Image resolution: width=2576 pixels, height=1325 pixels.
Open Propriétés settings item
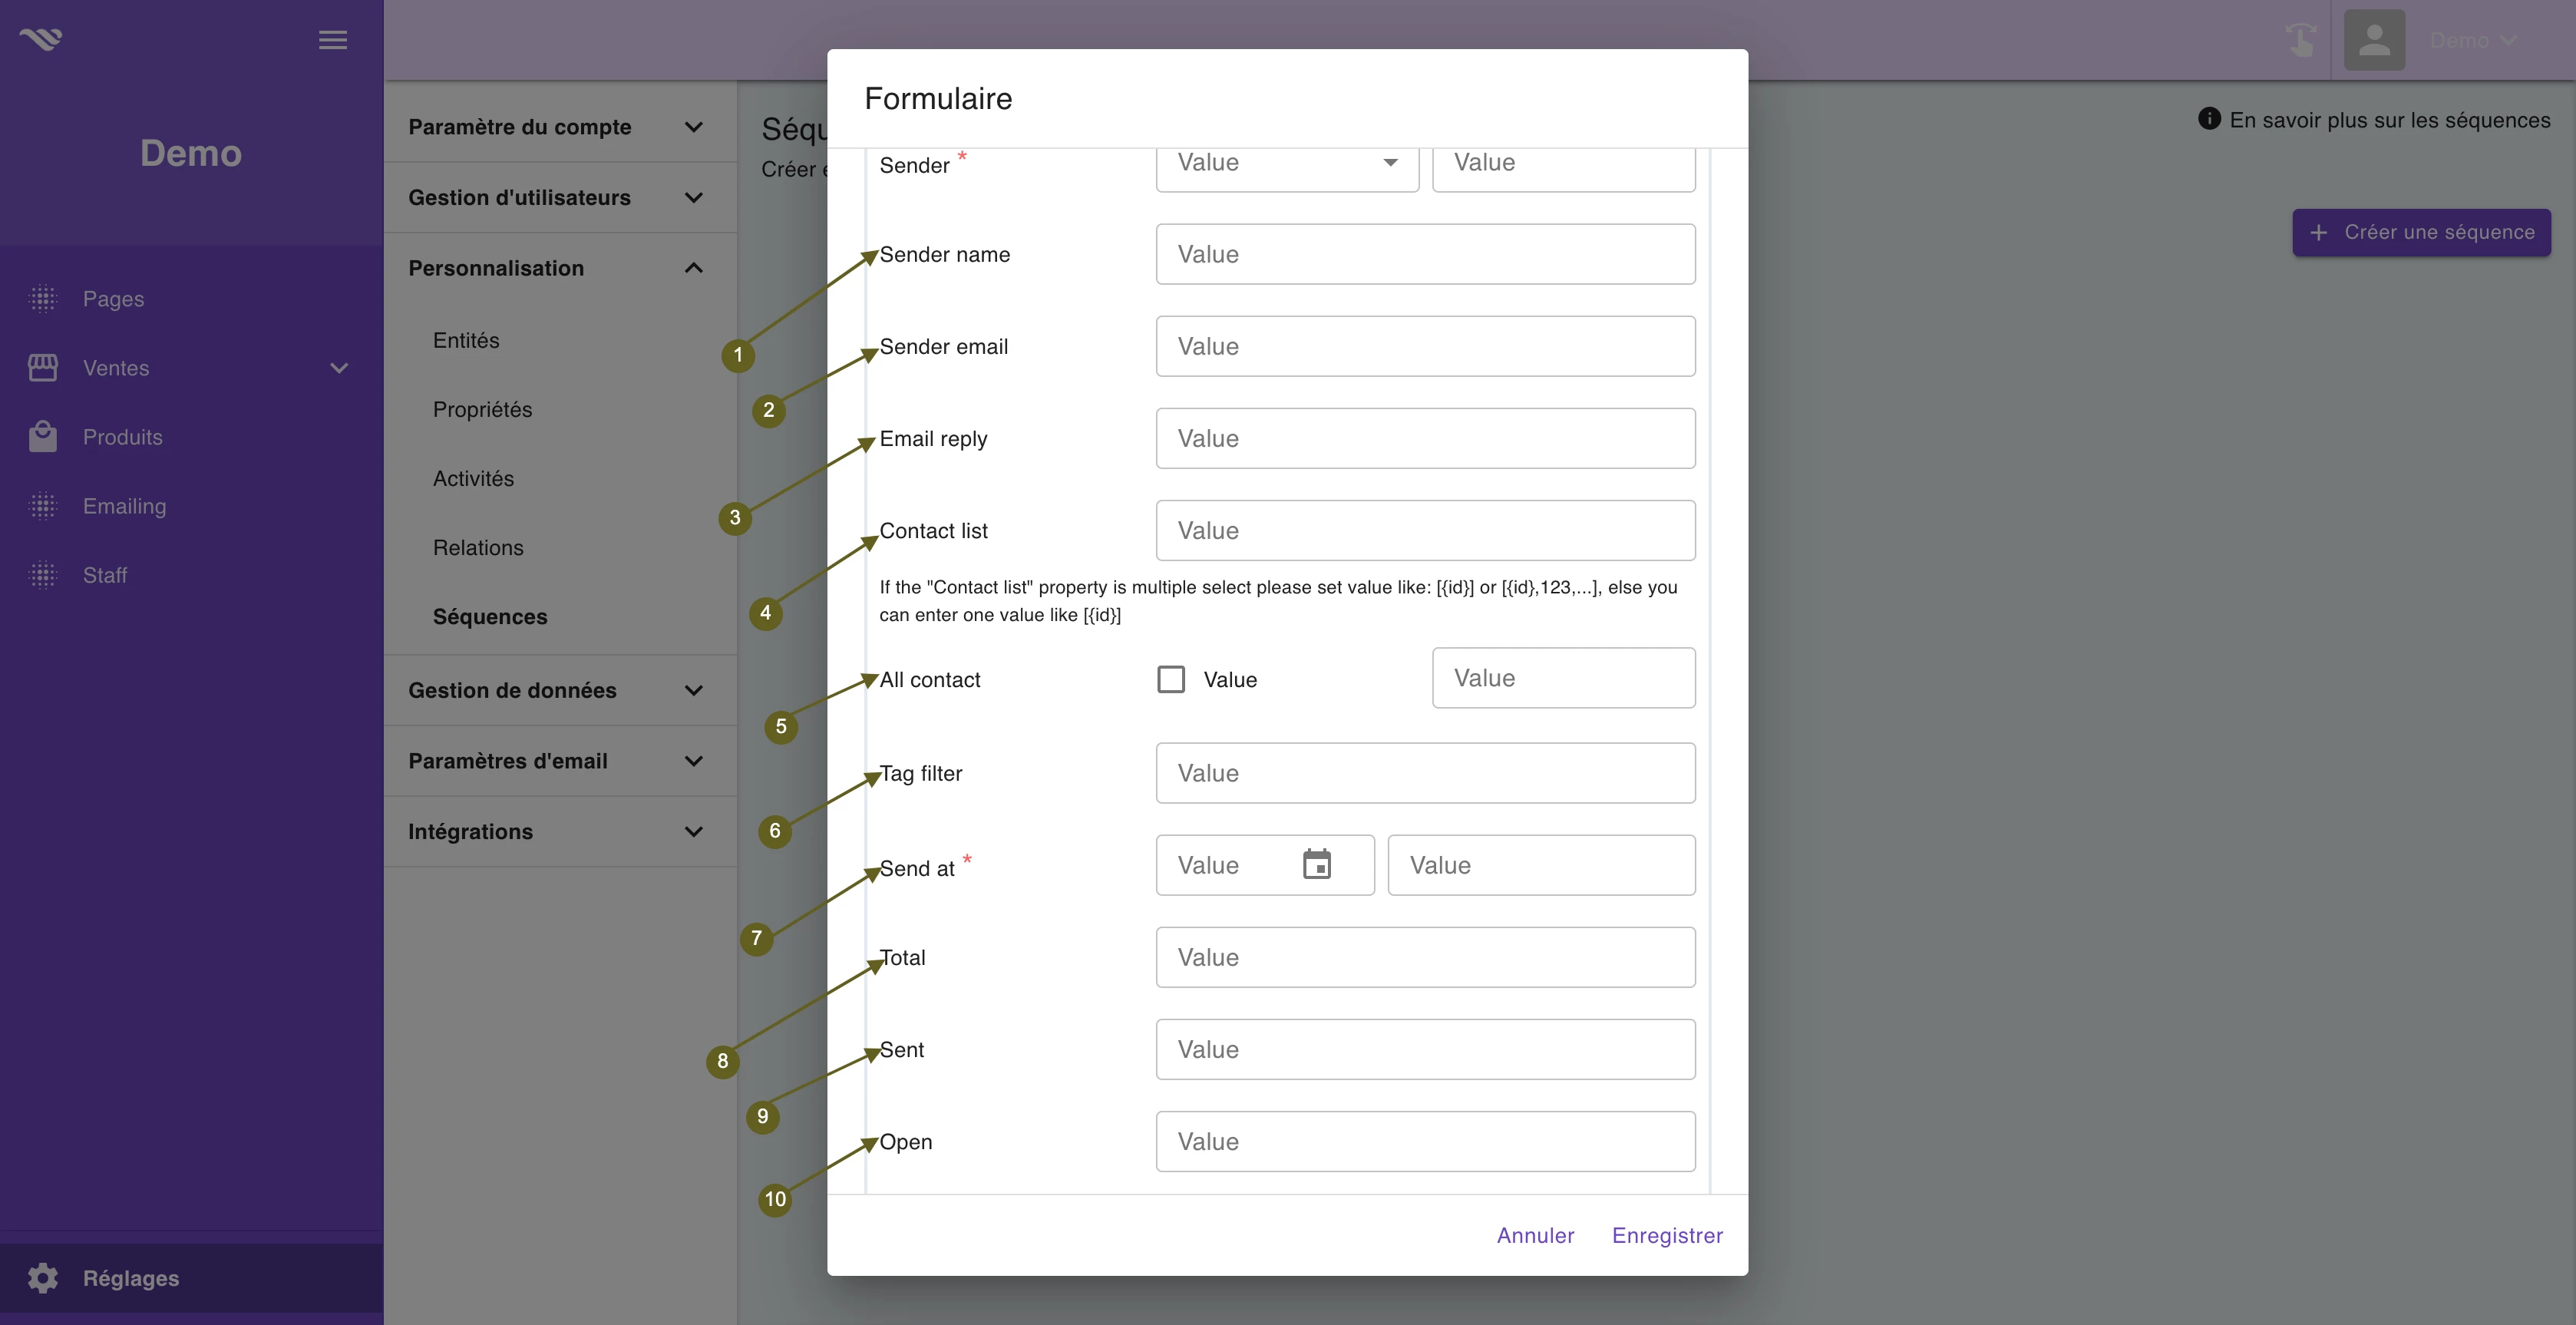[482, 409]
